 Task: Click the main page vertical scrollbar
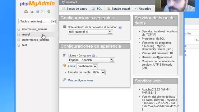tap(181, 34)
